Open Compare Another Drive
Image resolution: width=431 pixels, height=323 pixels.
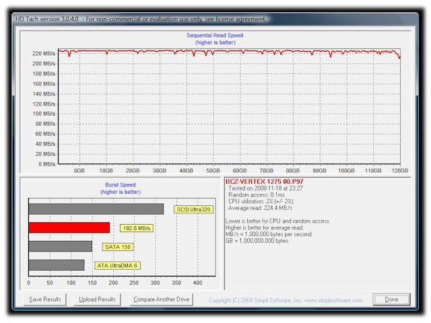point(162,299)
